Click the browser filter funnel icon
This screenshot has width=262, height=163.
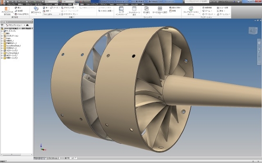(2, 25)
